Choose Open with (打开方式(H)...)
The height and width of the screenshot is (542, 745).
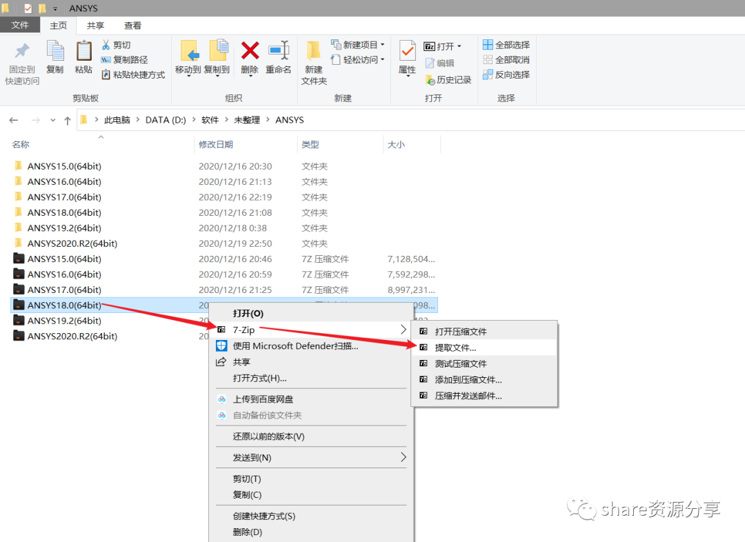311,378
